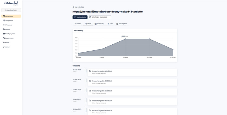Screen dimensions: 227x115
Task: Click the Price history heading
Action: click(78, 31)
